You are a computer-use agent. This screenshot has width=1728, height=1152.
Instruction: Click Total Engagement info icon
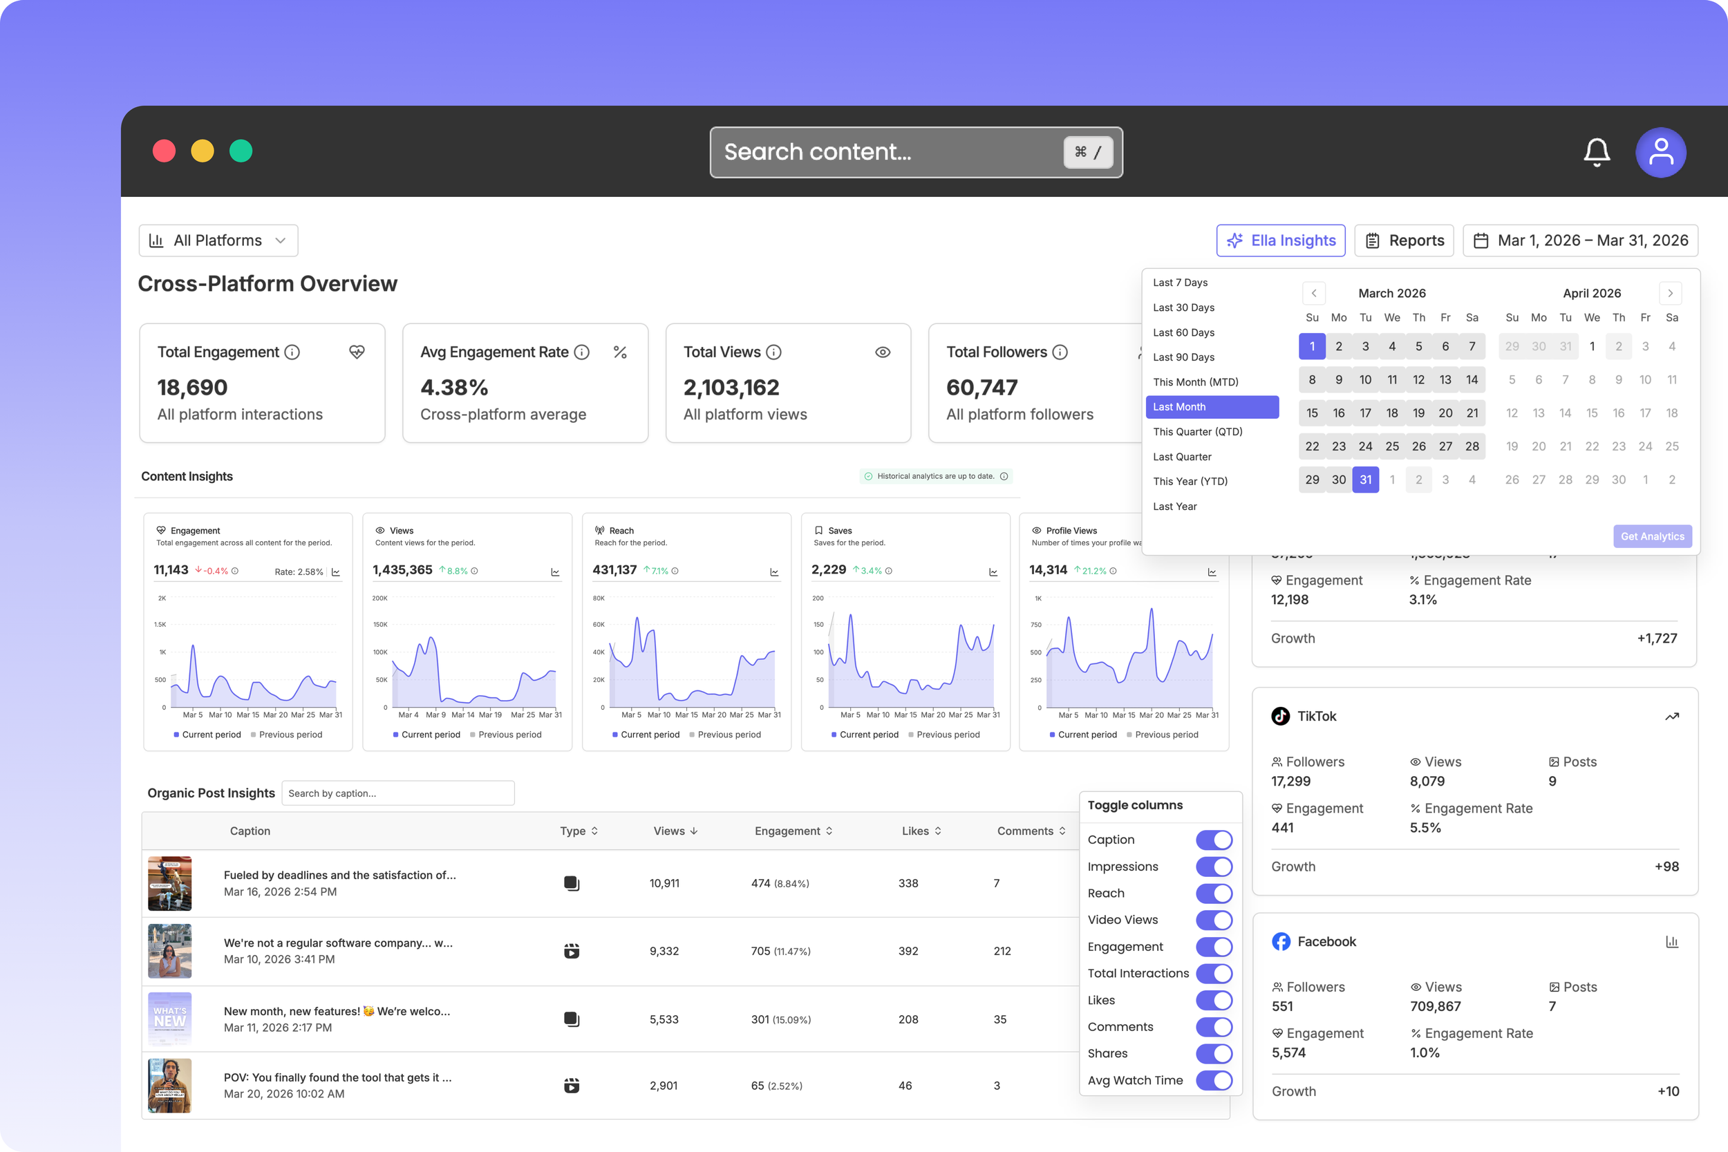point(292,352)
